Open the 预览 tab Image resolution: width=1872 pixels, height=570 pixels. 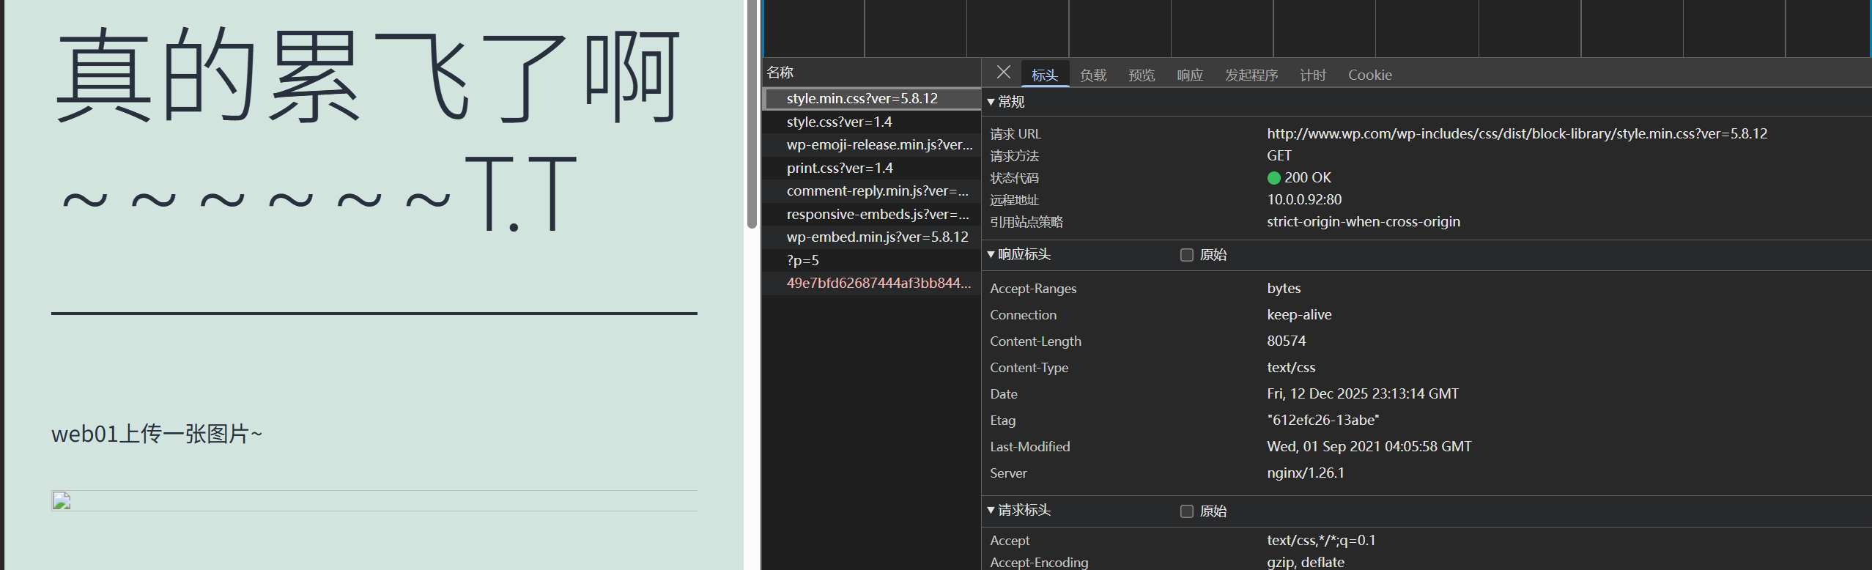[1142, 75]
